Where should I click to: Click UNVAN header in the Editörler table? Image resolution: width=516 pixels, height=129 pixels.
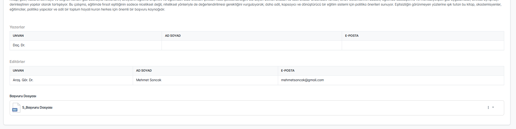[x=18, y=71]
